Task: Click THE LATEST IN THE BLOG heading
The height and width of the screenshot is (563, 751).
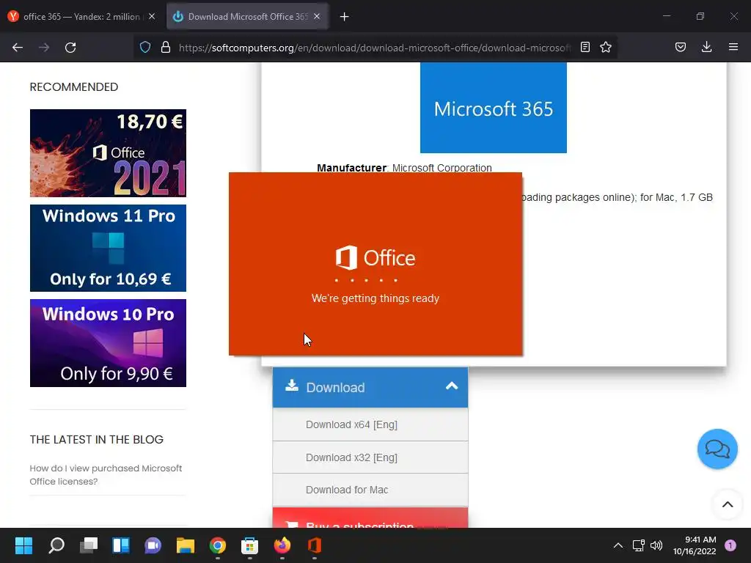Action: [96, 440]
